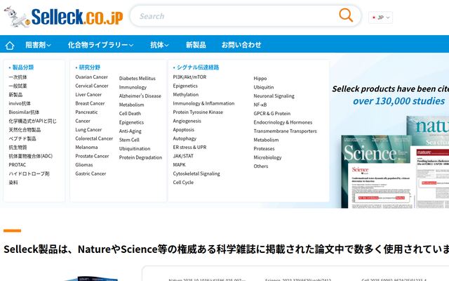The image size is (449, 281).
Task: Open 一般試薬 product category
Action: [x=18, y=86]
